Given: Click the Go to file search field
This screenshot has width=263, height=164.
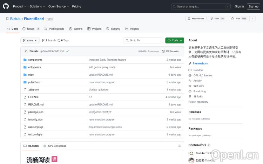Looking at the screenshot, I should (143, 40).
